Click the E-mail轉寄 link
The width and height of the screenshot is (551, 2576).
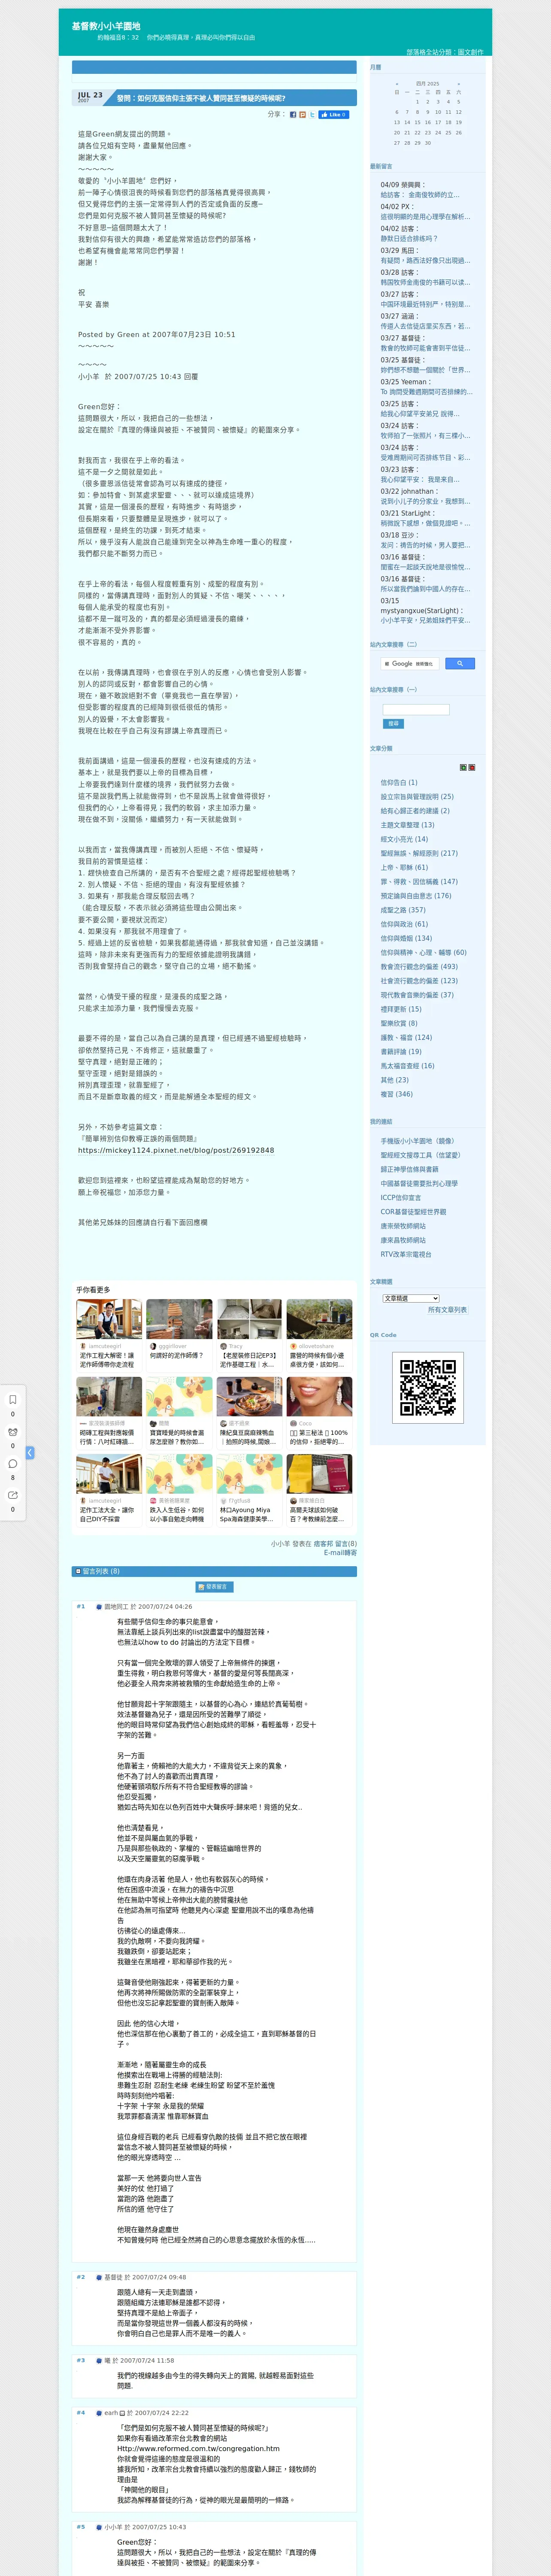(x=340, y=1553)
